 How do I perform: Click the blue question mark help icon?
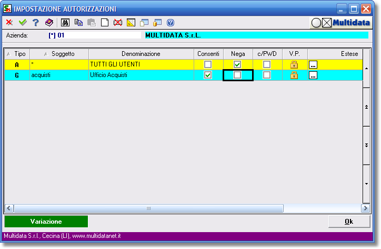click(36, 23)
